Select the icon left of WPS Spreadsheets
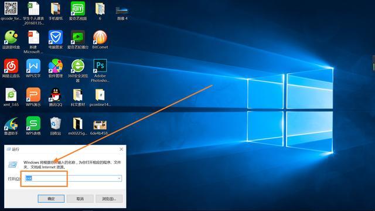Viewport: 375px width, 211px height. (x=11, y=124)
